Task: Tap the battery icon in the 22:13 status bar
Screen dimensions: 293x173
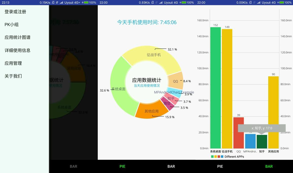Action: pyautogui.click(x=86, y=2)
